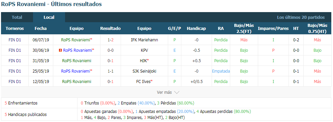Image resolution: width=333 pixels, height=122 pixels.
Task: Click the 1-1 result versus SJK Seinäjoki
Action: [x=111, y=71]
